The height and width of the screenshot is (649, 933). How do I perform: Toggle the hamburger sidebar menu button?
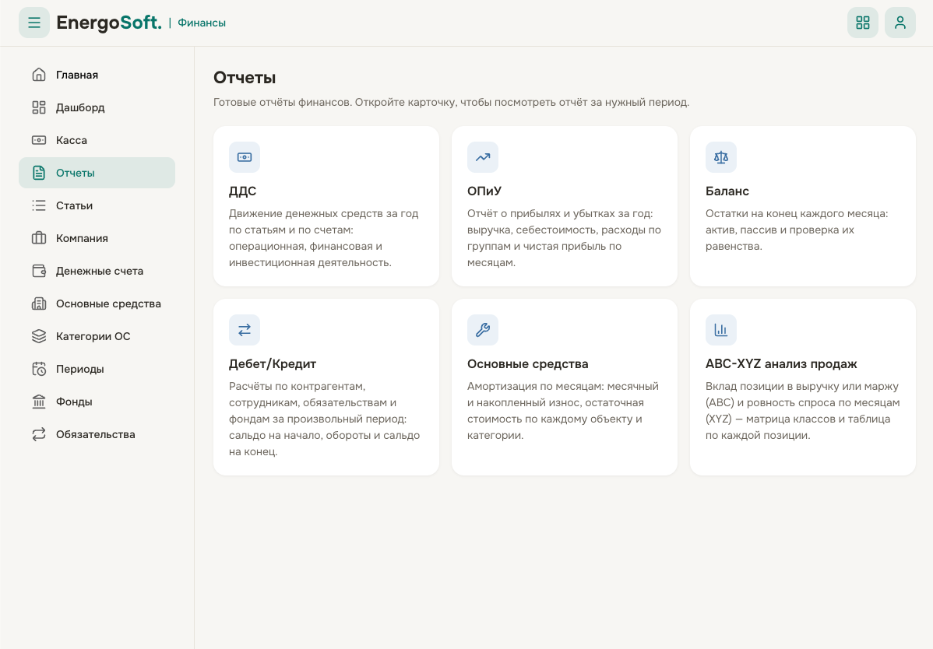pos(34,23)
